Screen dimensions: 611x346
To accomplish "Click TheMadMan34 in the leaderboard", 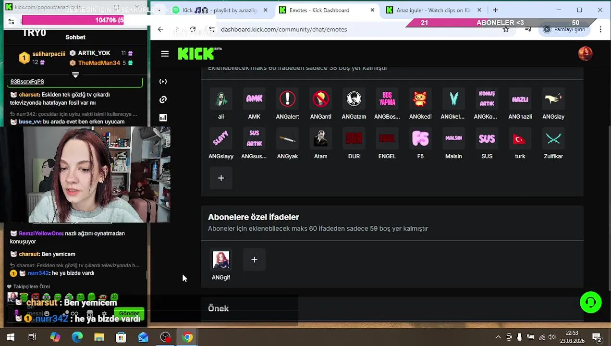I will 99,63.
